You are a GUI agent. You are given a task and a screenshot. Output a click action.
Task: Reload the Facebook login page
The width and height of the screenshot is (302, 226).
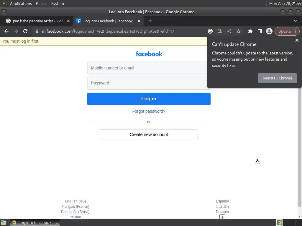25,31
